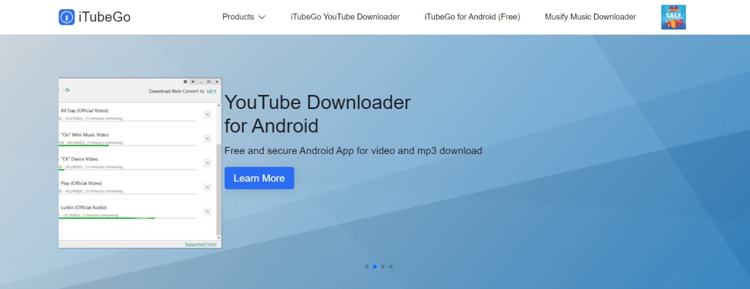Close the downloader app window

point(217,81)
